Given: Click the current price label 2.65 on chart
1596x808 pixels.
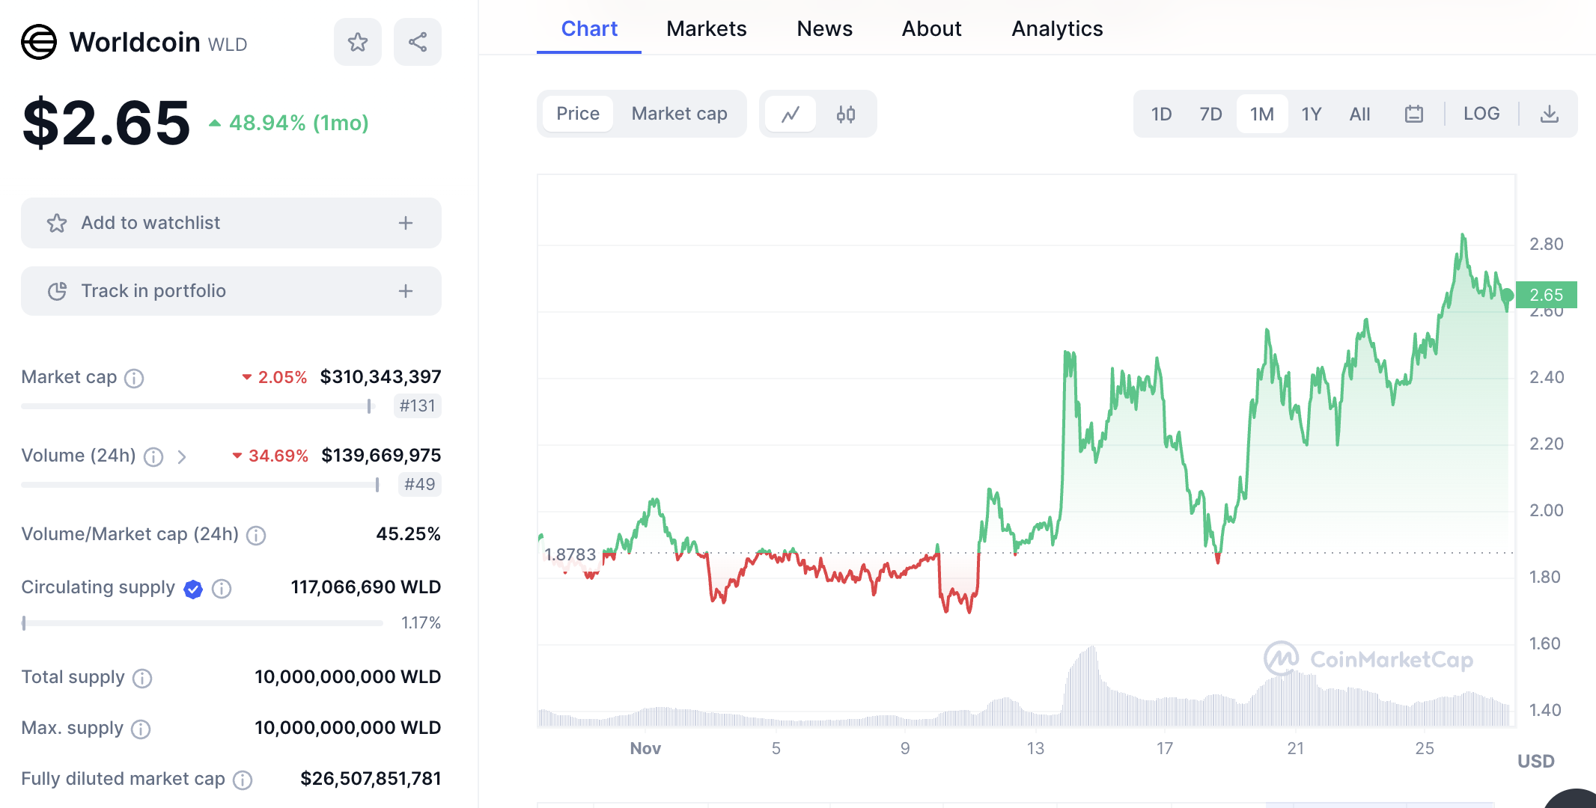Looking at the screenshot, I should pyautogui.click(x=1547, y=295).
